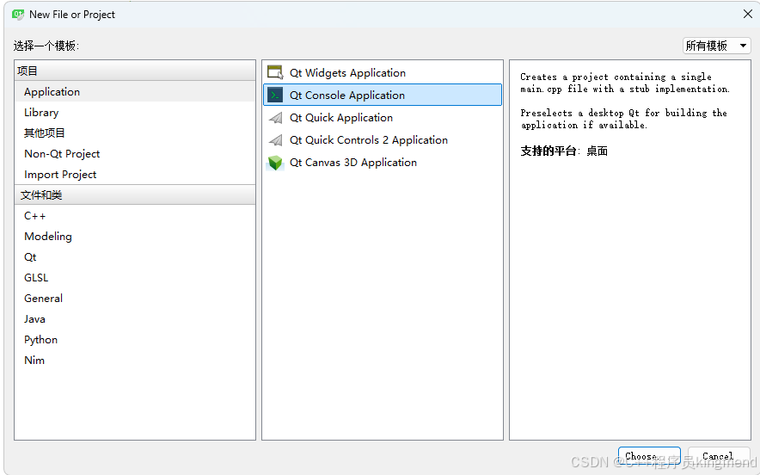Open the 所有模板 template filter dropdown
This screenshot has width=760, height=475.
pyautogui.click(x=716, y=46)
